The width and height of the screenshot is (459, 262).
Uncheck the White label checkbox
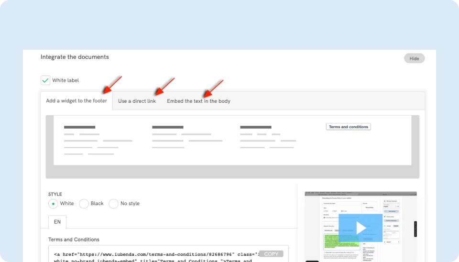coord(45,80)
